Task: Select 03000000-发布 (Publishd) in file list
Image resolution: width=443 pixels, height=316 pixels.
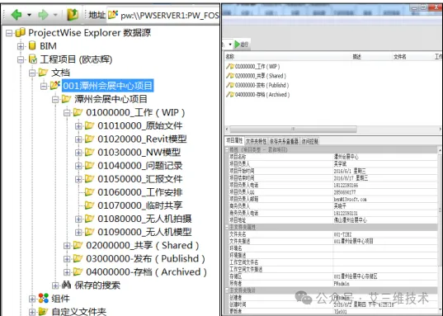Action: coord(257,85)
